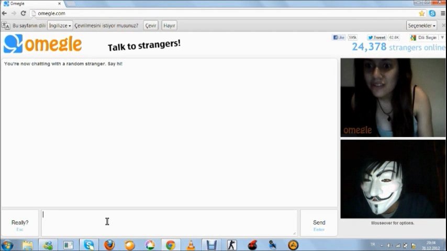Viewport: 447px width, 251px height.
Task: Bookmark this page with the star icon
Action: [422, 13]
